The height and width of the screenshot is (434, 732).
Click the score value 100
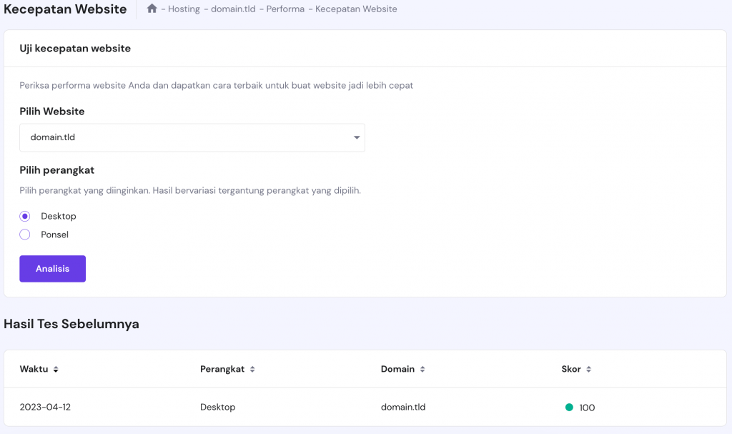click(587, 408)
